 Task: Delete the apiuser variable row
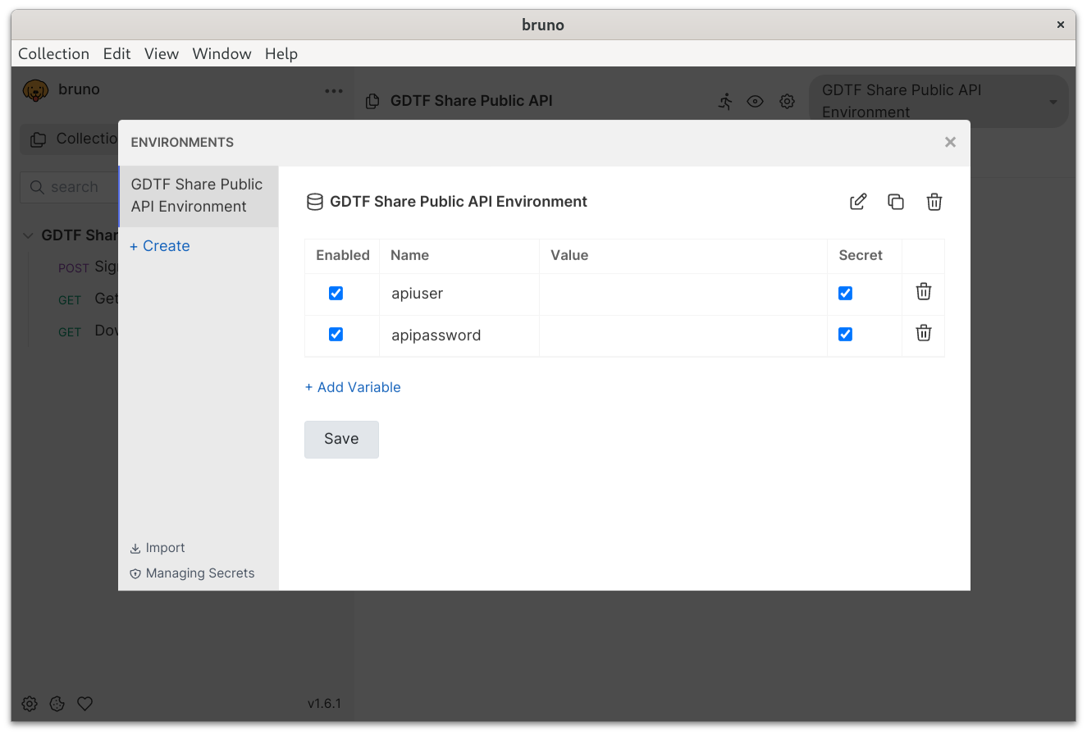click(924, 291)
